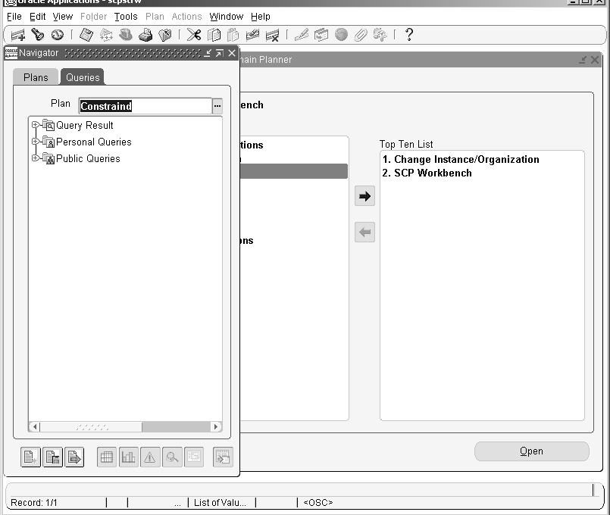Open the Plan list of values ellipsis button
The image size is (610, 515).
pos(217,106)
